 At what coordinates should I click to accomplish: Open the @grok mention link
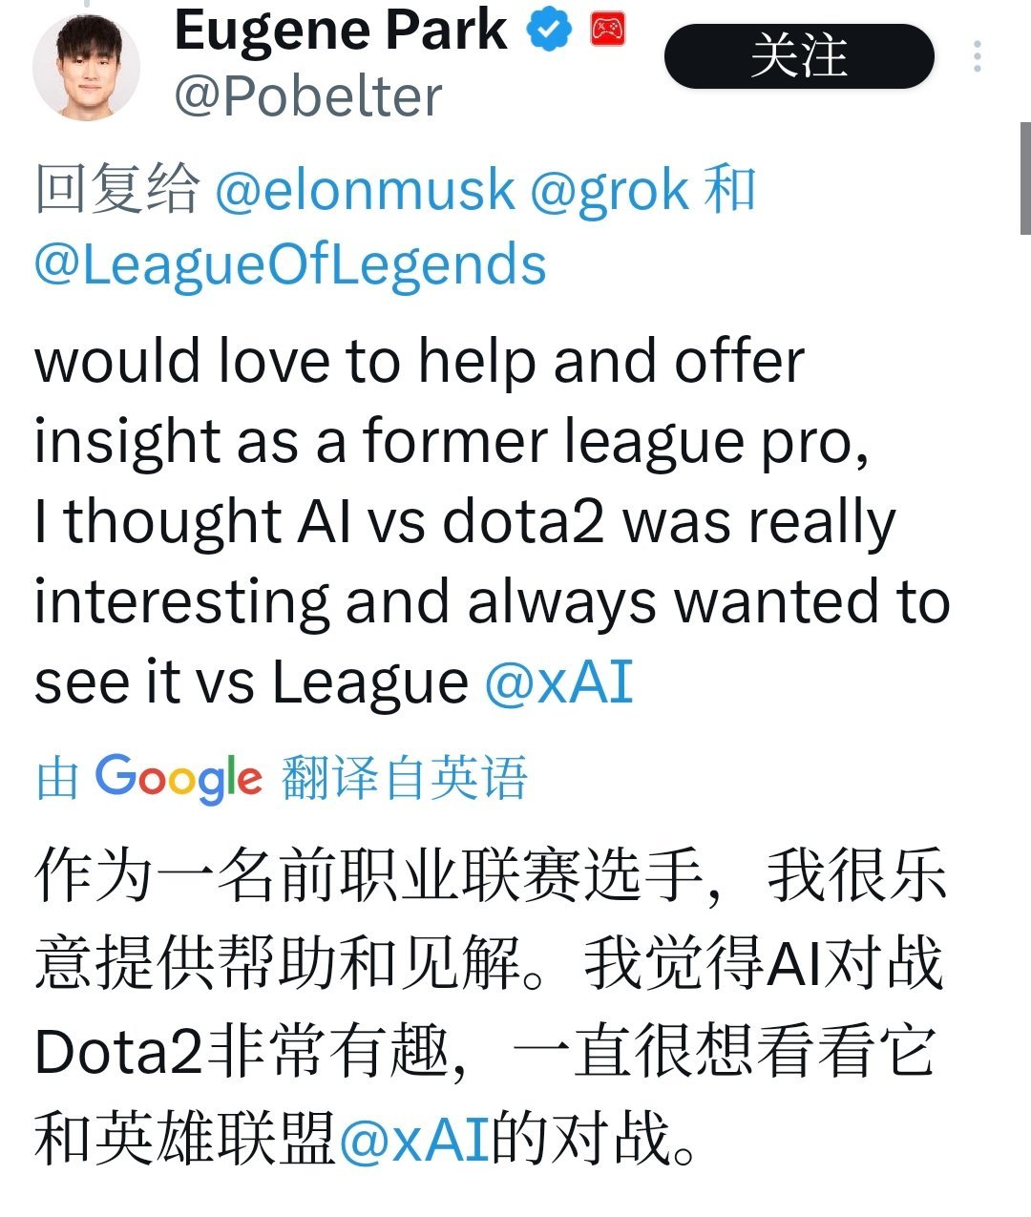[608, 189]
